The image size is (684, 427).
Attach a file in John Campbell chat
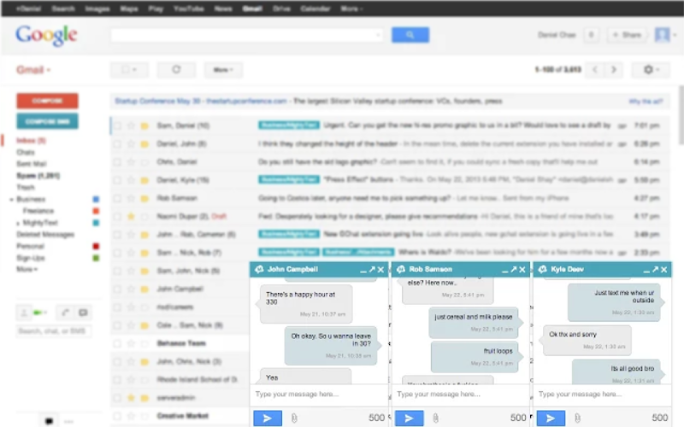point(294,418)
